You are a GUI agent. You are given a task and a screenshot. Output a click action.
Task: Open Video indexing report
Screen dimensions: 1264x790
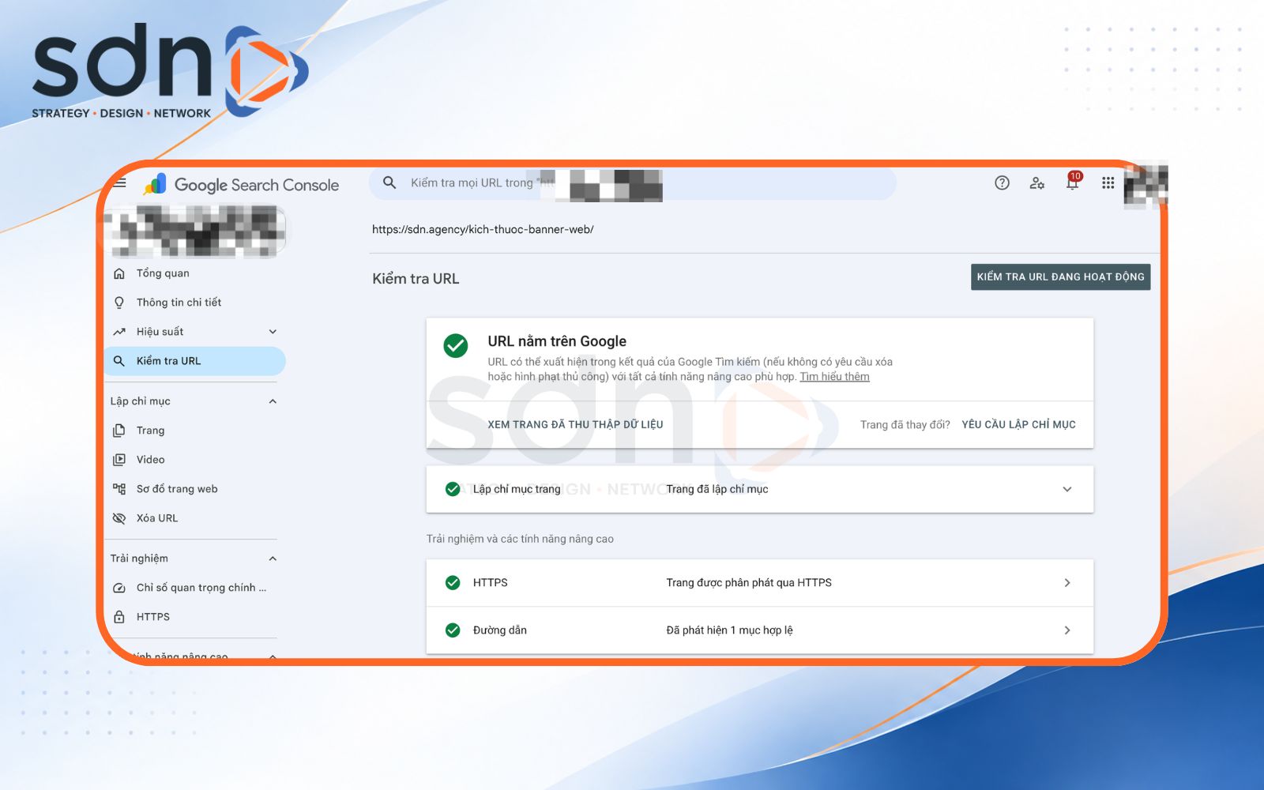[x=150, y=460]
